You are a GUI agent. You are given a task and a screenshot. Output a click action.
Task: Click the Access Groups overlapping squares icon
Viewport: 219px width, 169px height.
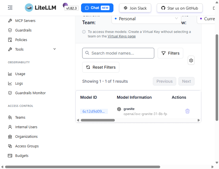10,146
